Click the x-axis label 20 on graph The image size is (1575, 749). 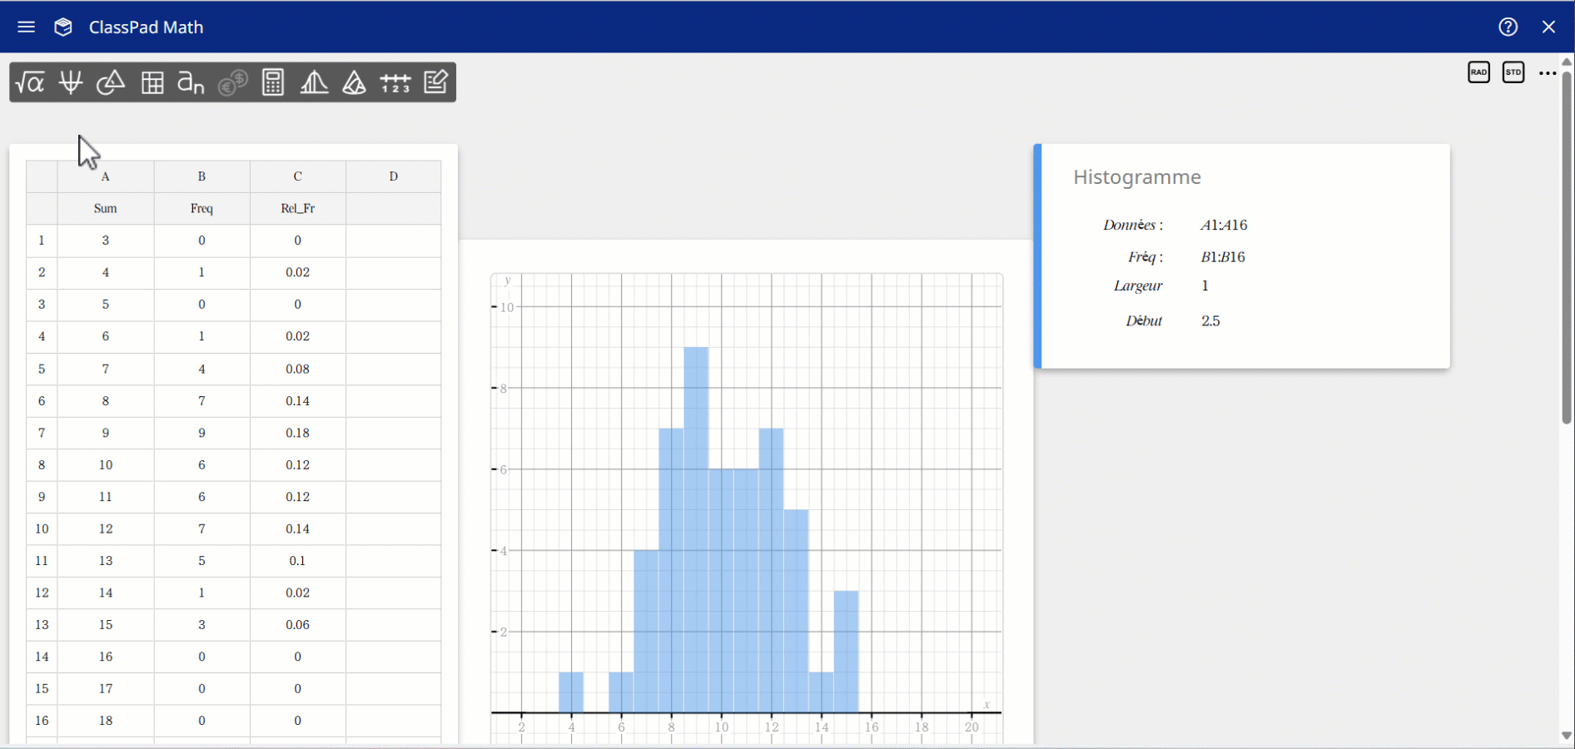971,727
